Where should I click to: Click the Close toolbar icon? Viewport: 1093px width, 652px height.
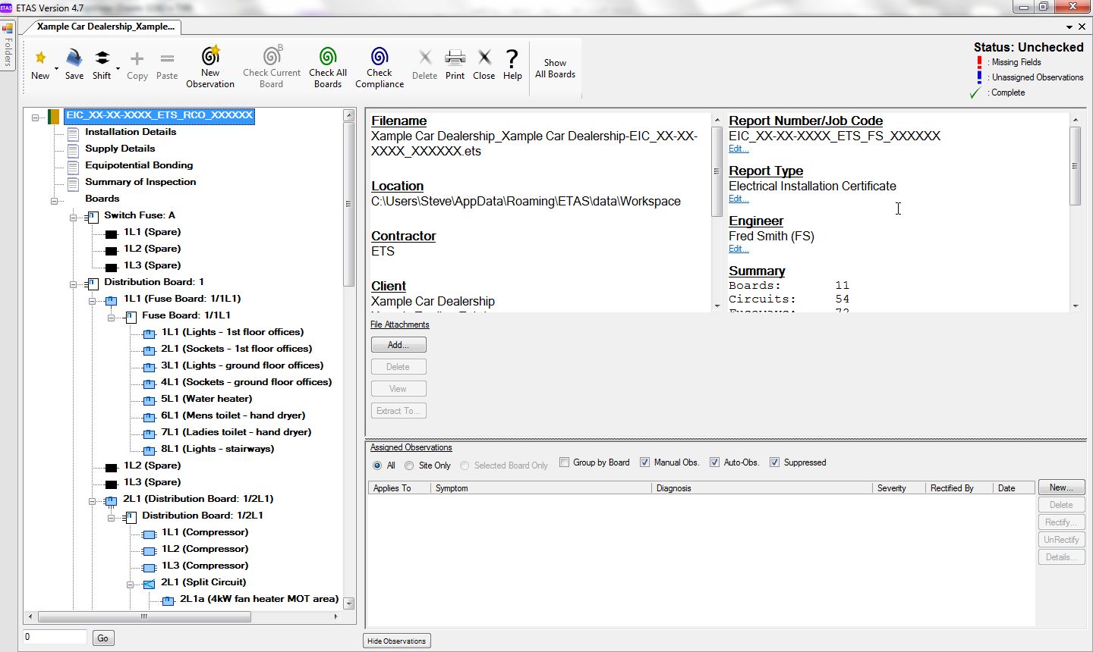[484, 64]
